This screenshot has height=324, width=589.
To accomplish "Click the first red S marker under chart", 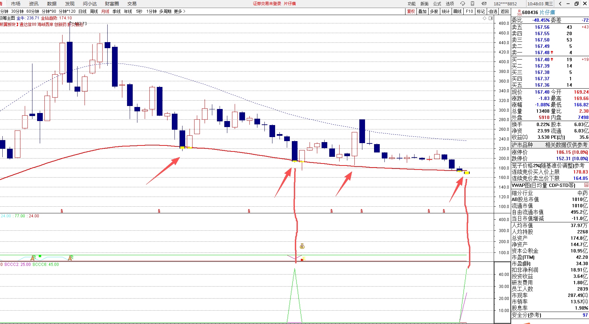I will [62, 211].
